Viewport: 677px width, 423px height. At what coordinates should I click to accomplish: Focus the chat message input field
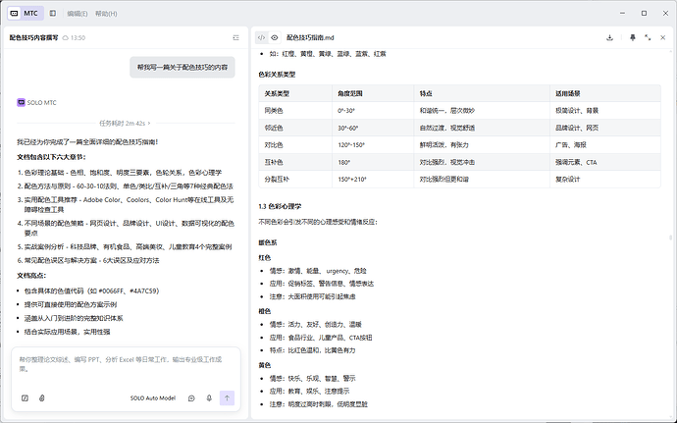(x=126, y=364)
